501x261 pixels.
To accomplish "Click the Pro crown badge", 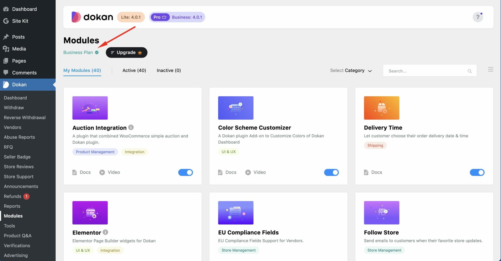I will click(160, 17).
